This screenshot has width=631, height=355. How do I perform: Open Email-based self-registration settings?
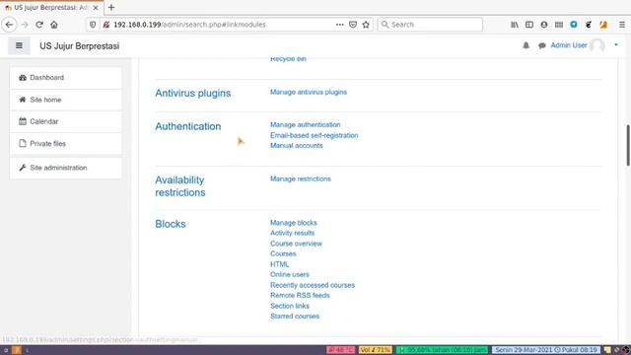[314, 135]
